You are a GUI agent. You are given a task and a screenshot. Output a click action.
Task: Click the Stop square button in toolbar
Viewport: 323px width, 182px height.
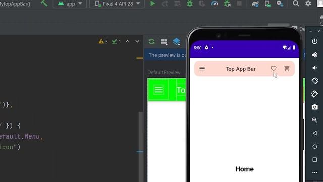pyautogui.click(x=239, y=3)
